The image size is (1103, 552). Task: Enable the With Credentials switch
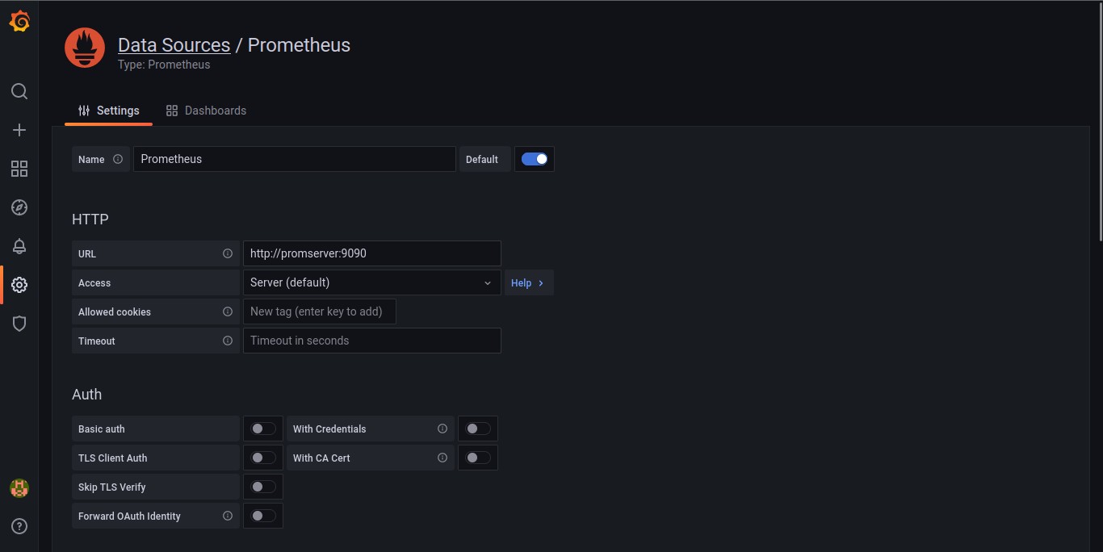[478, 429]
